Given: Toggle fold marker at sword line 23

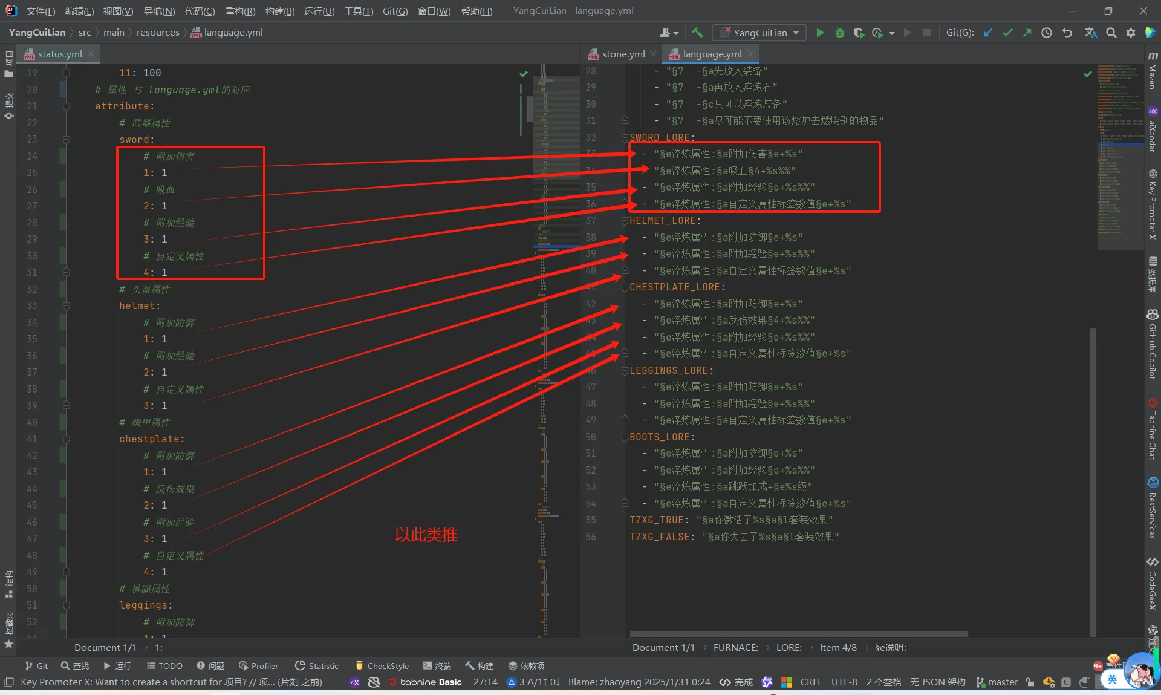Looking at the screenshot, I should pyautogui.click(x=67, y=140).
